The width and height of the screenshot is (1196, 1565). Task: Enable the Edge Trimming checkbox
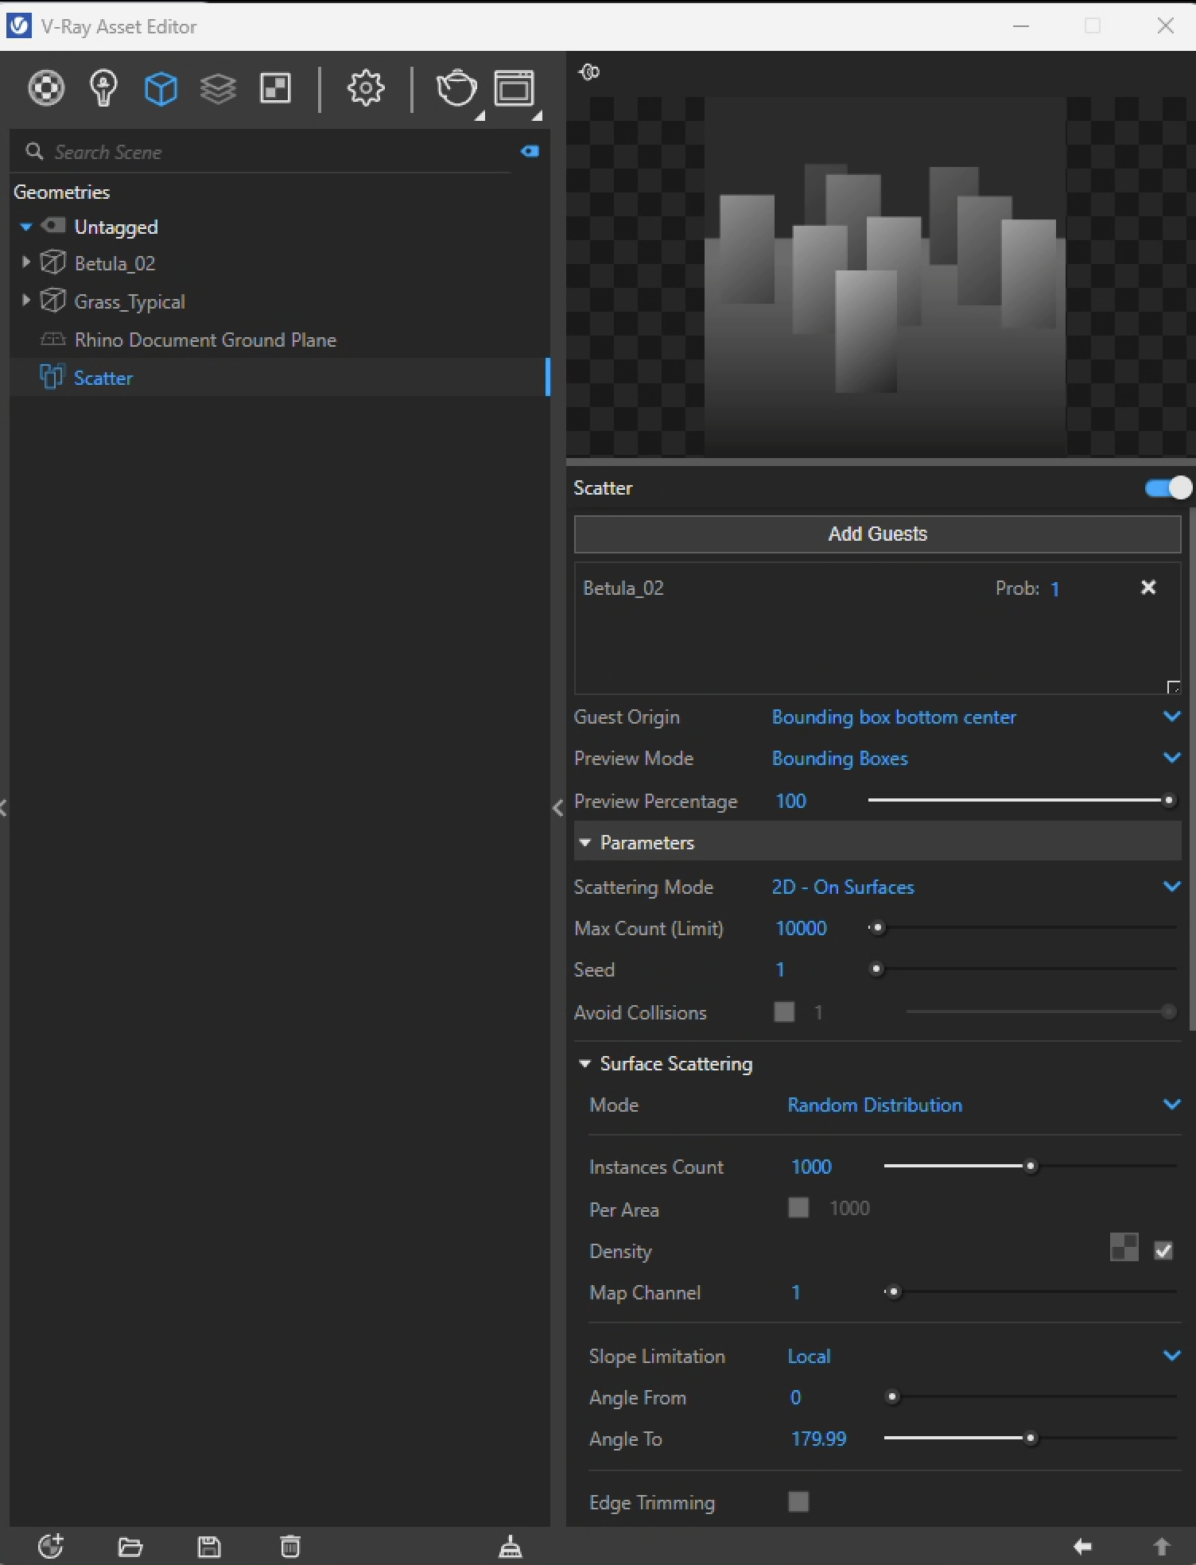(798, 1501)
